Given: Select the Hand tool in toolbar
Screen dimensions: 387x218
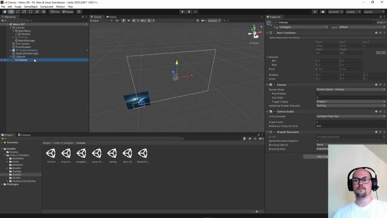Looking at the screenshot, I should click(5, 12).
